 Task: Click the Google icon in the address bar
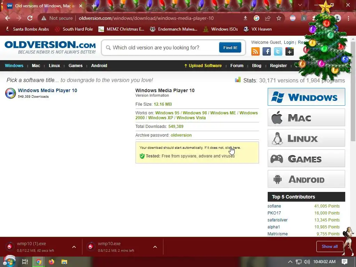257,18
